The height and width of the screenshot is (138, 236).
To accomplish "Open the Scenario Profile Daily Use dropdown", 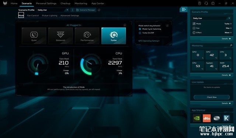I will pyautogui.click(x=53, y=10).
